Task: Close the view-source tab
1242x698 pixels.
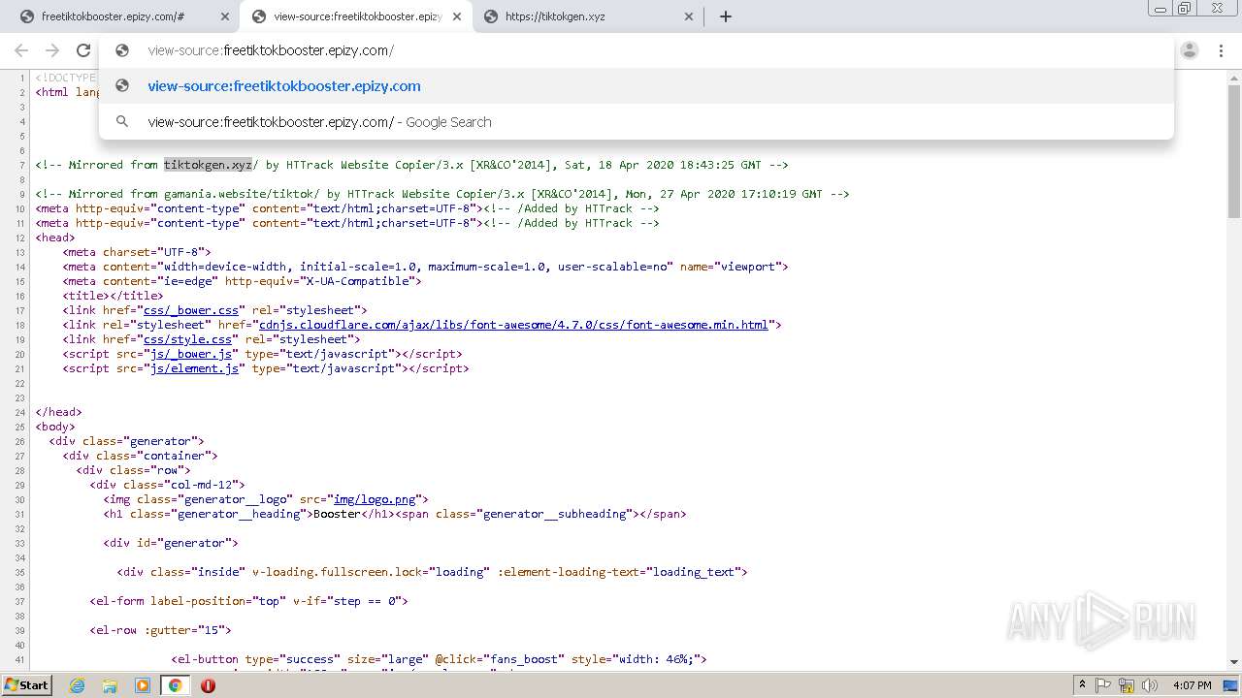Action: coord(457,16)
